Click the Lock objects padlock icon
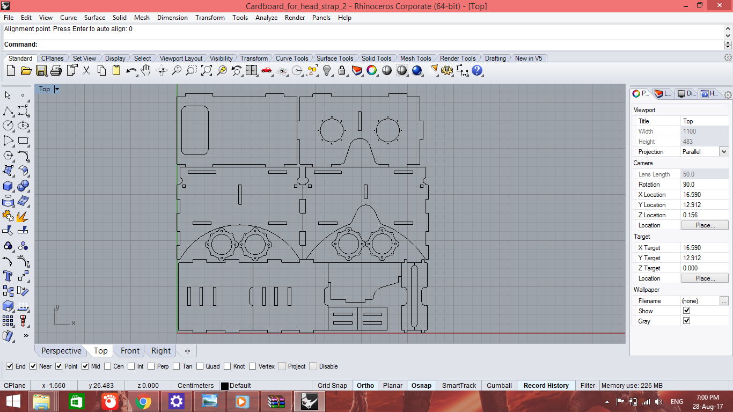The width and height of the screenshot is (733, 412). pyautogui.click(x=342, y=70)
